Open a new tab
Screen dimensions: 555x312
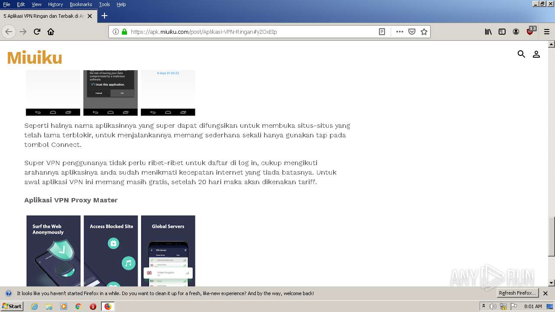click(x=104, y=16)
